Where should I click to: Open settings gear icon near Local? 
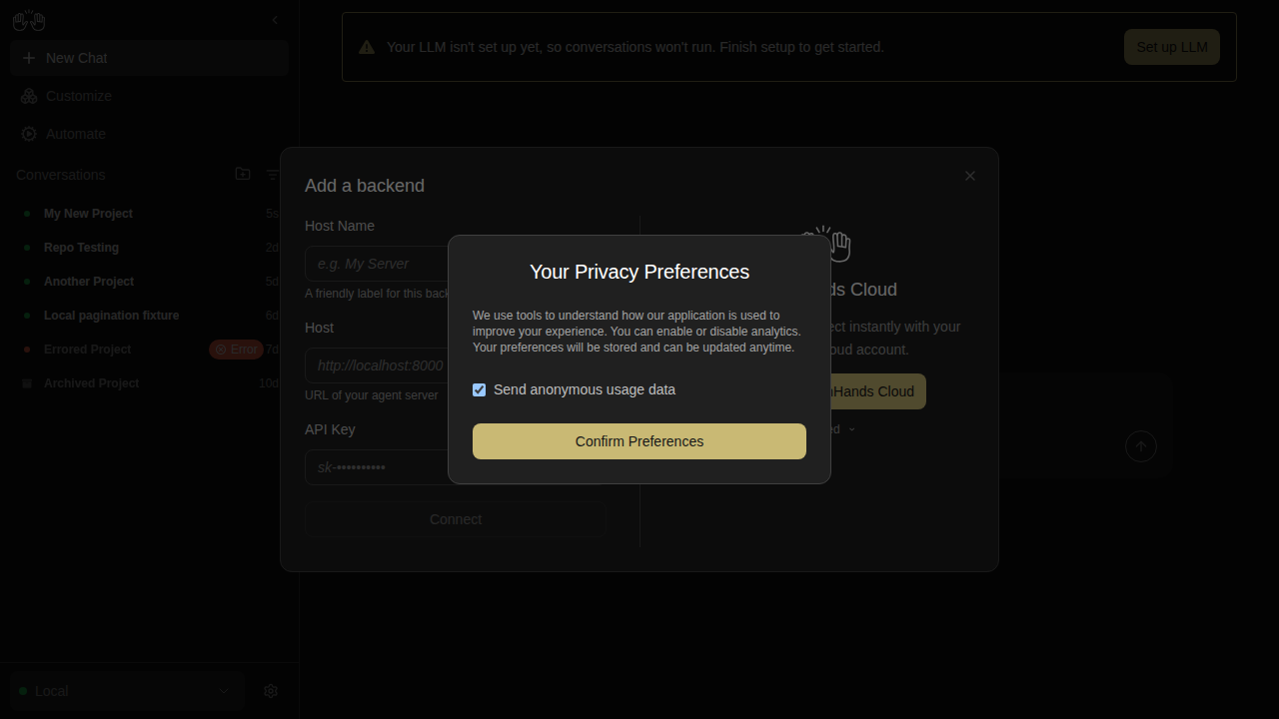[x=271, y=691]
